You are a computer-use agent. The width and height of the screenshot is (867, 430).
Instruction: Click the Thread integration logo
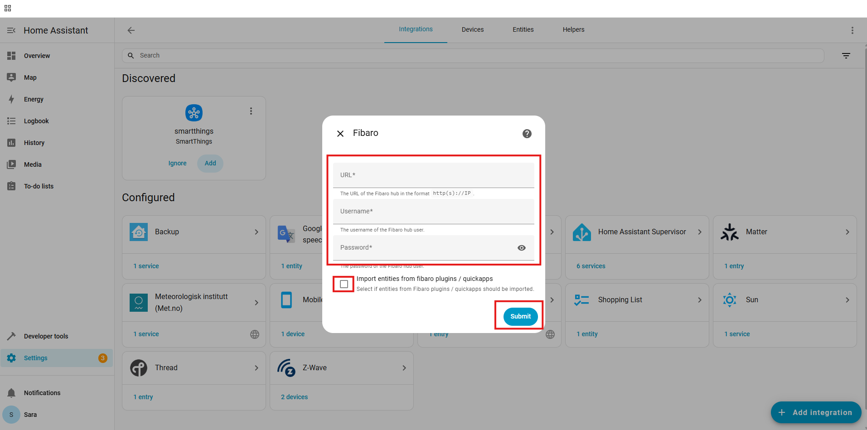click(x=139, y=368)
